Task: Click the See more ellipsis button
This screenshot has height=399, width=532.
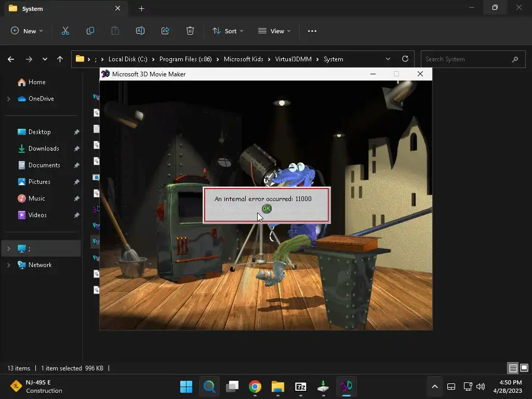Action: pyautogui.click(x=312, y=31)
